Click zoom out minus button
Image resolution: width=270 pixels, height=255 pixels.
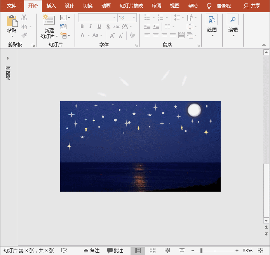coord(193,251)
